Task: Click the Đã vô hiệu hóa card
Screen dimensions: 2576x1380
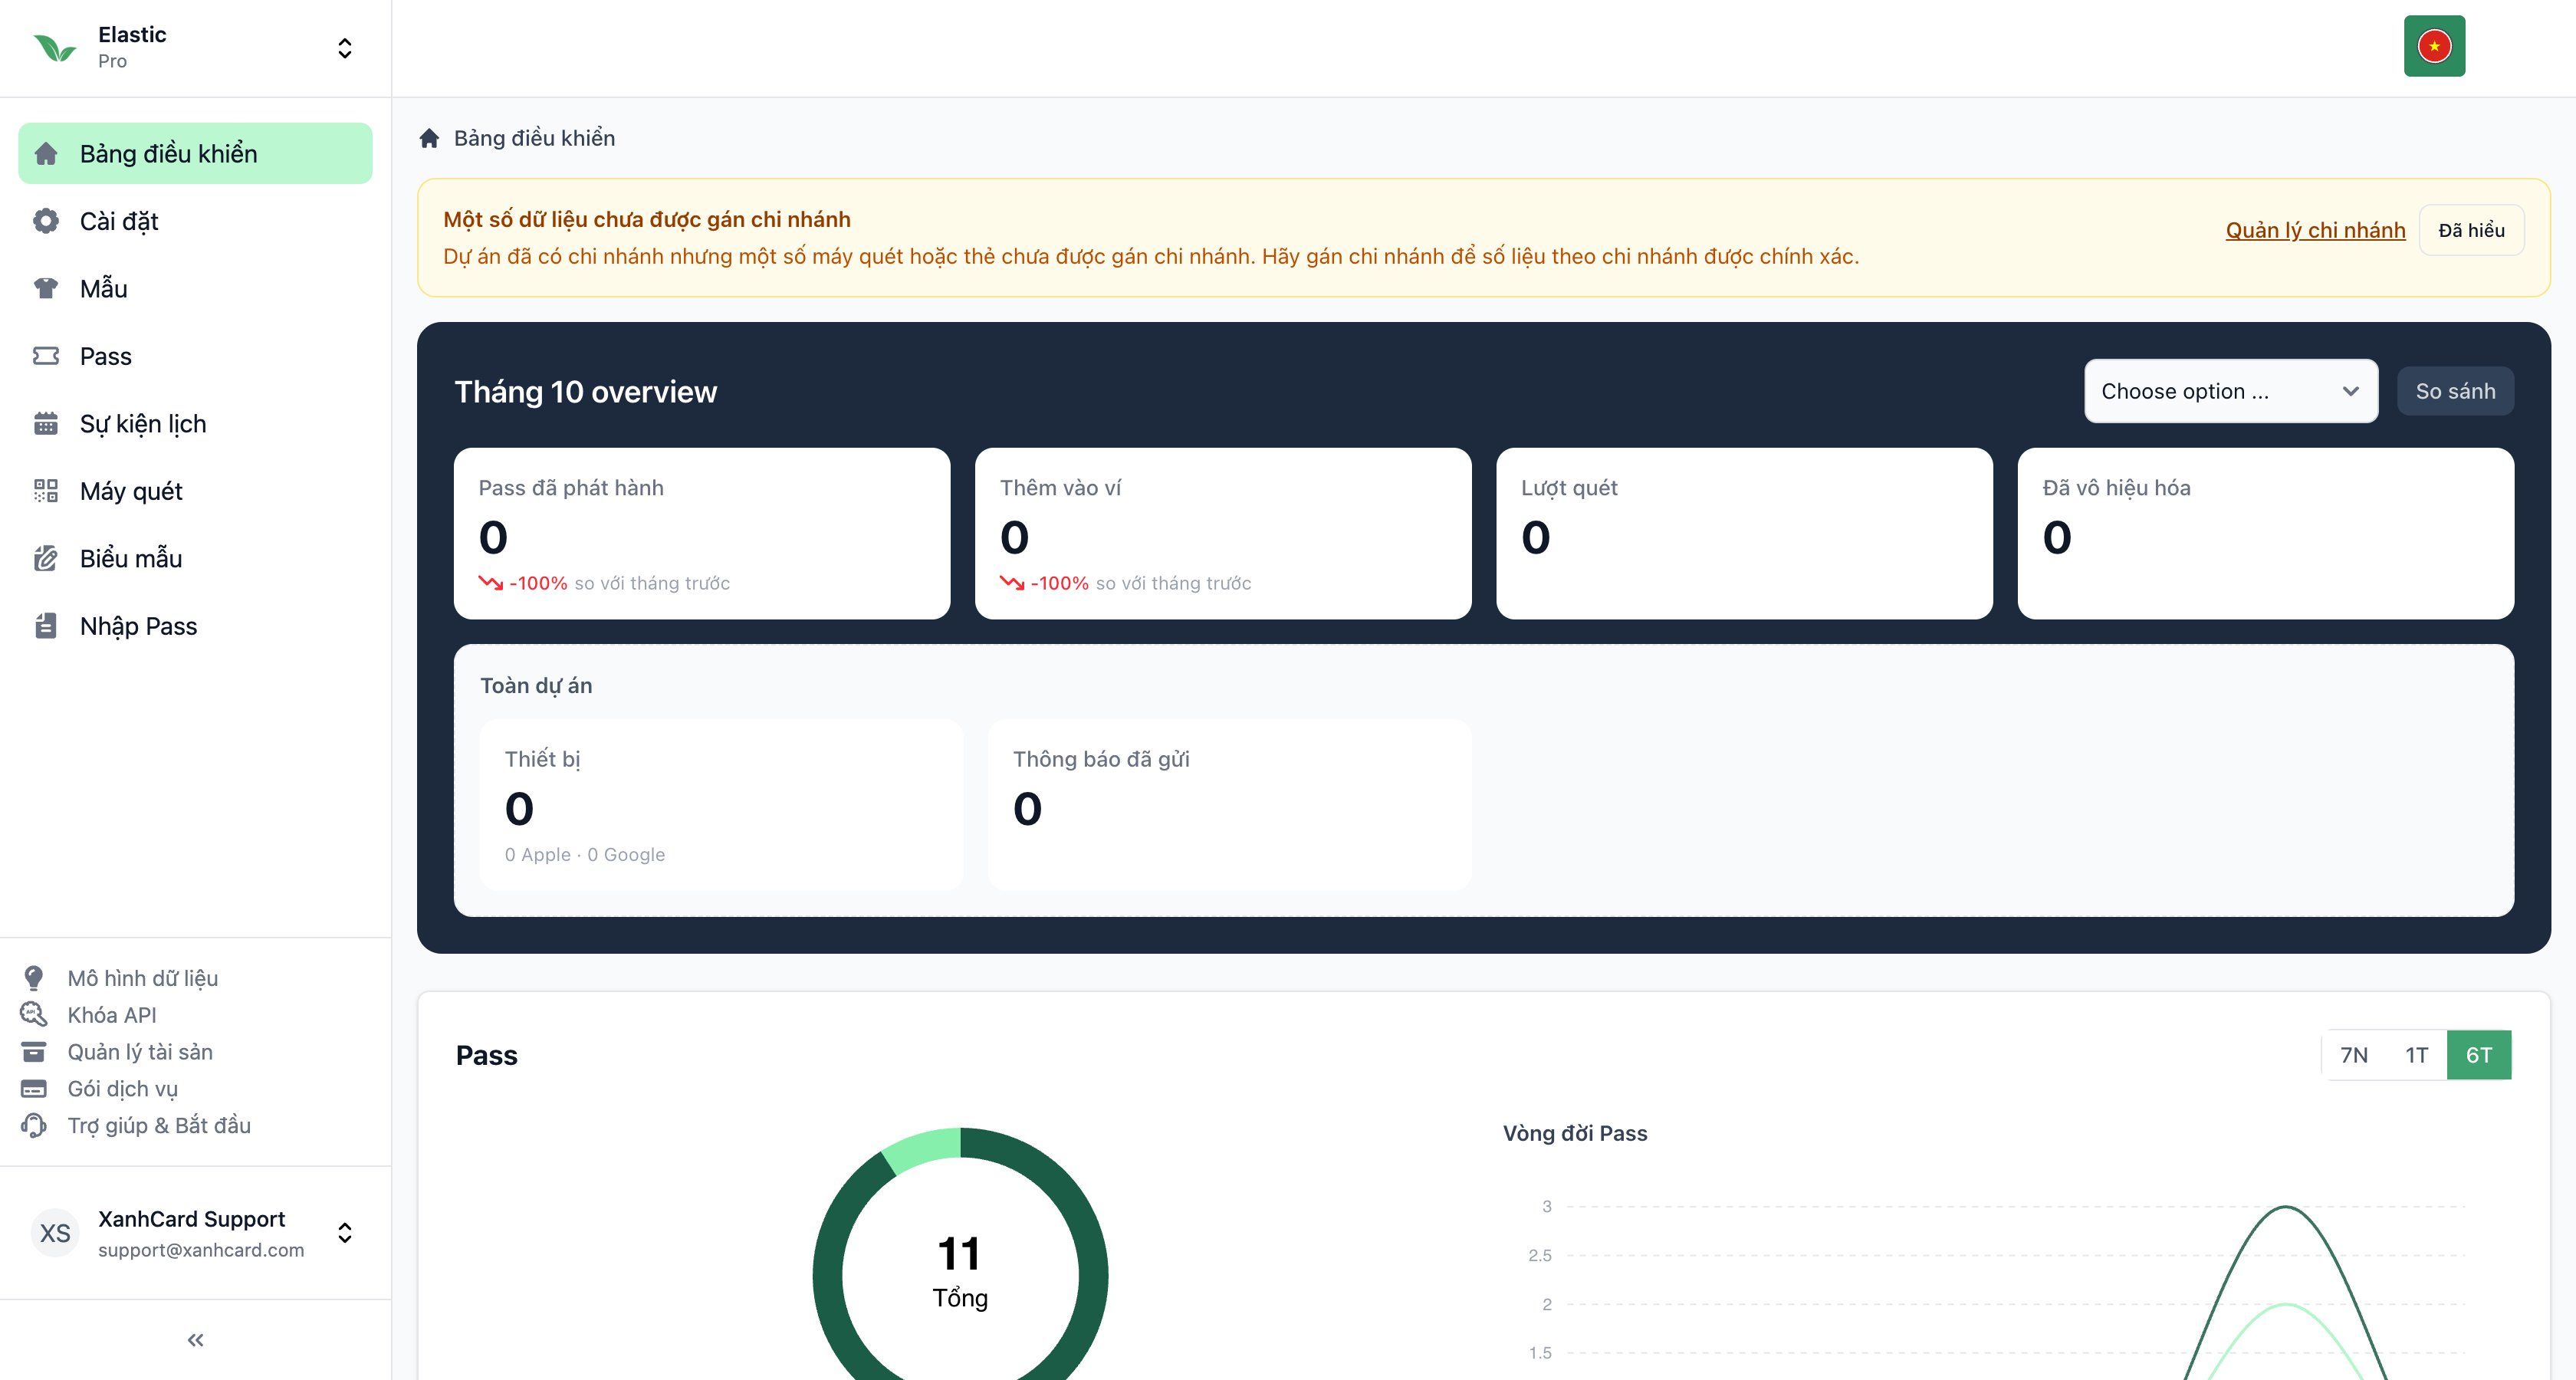Action: tap(2265, 533)
